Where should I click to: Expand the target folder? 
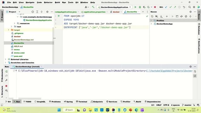(8, 30)
